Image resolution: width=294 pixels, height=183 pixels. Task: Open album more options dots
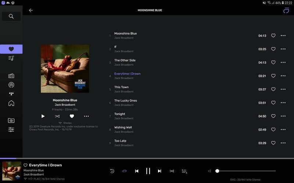[86, 116]
